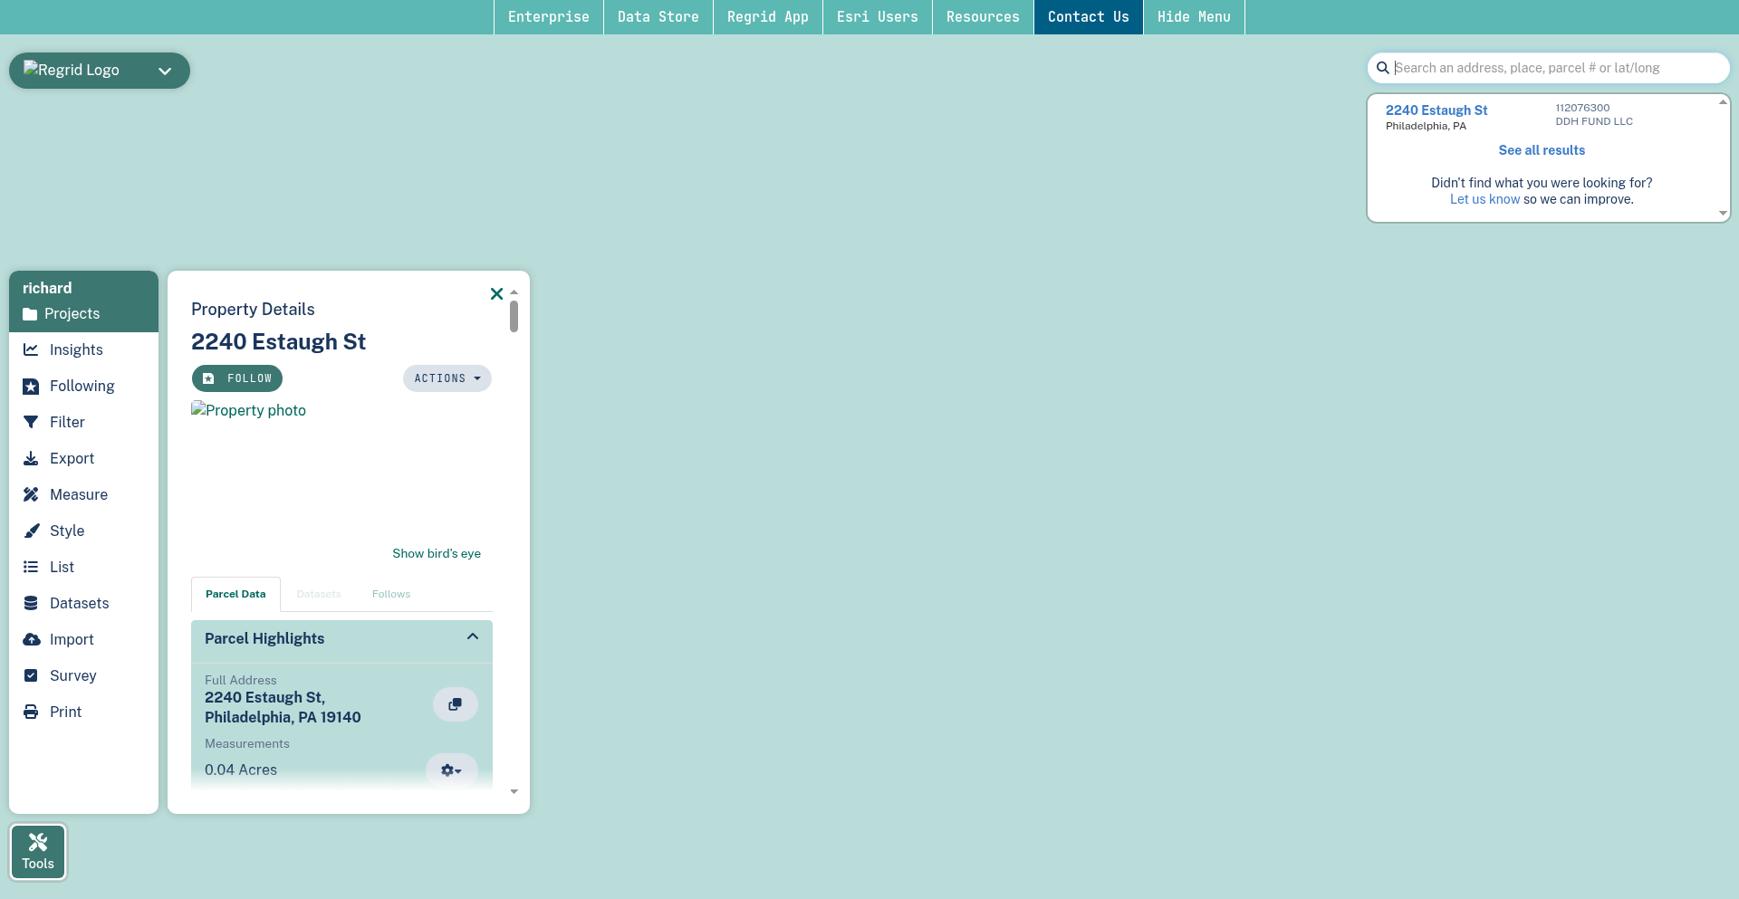Click the property details panel scrollbar
This screenshot has height=899, width=1739.
click(514, 317)
